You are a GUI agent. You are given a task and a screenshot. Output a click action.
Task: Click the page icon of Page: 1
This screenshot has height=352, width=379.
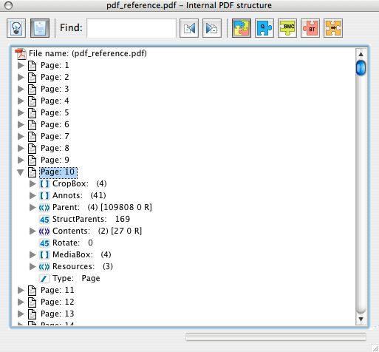coord(32,66)
